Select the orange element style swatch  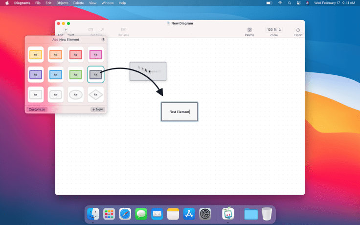56,55
